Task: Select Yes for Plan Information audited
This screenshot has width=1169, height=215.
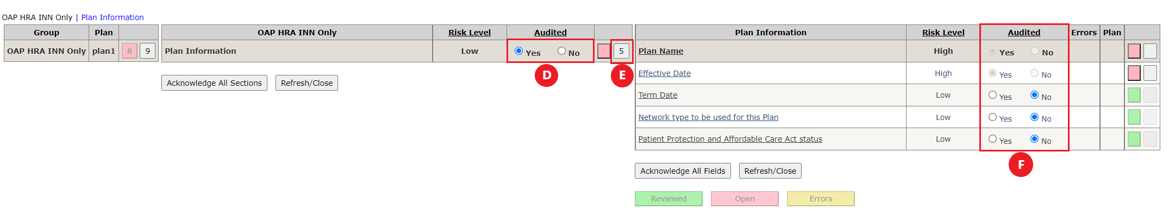Action: pyautogui.click(x=518, y=51)
